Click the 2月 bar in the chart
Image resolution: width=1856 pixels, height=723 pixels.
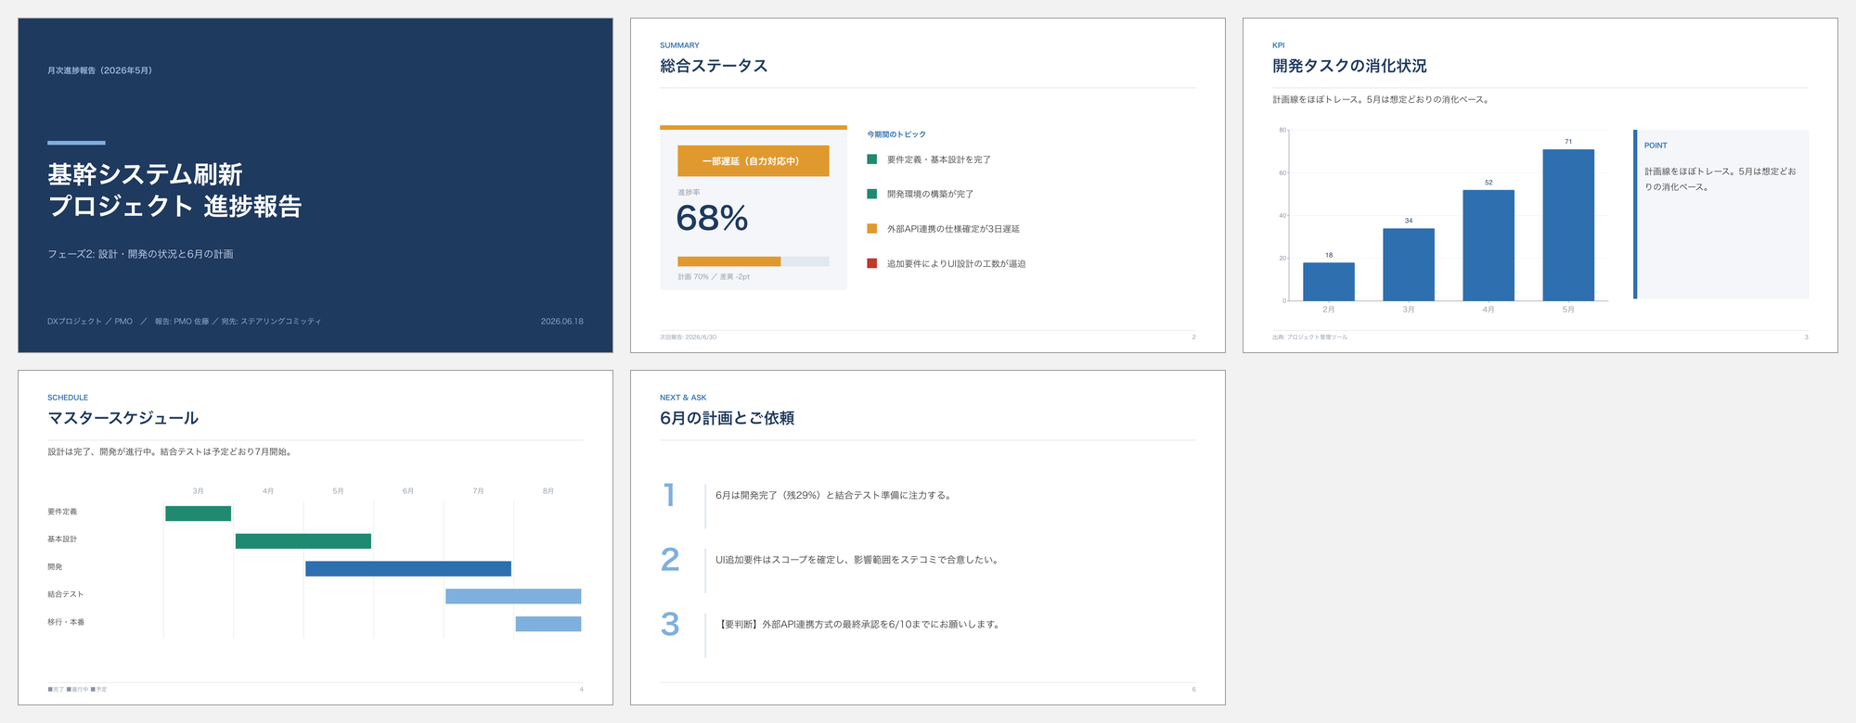coord(1328,282)
